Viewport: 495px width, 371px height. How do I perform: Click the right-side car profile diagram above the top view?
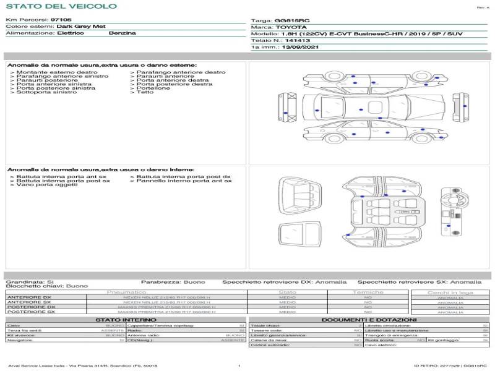click(x=375, y=82)
